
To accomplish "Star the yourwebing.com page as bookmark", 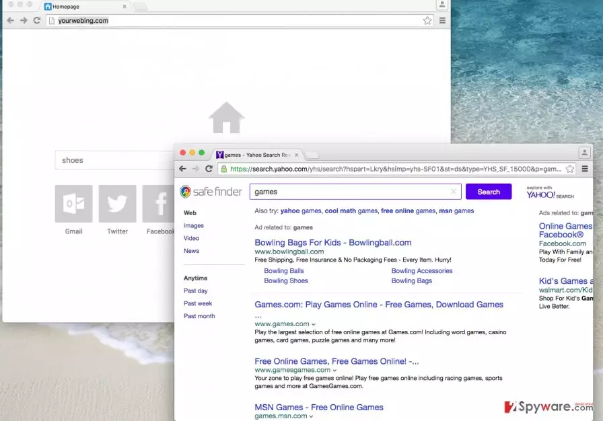I will [427, 20].
